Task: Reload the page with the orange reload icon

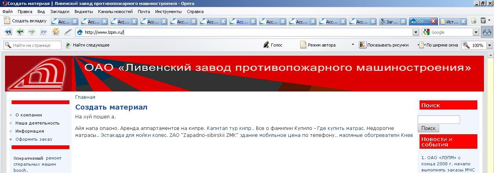Action: click(56, 32)
